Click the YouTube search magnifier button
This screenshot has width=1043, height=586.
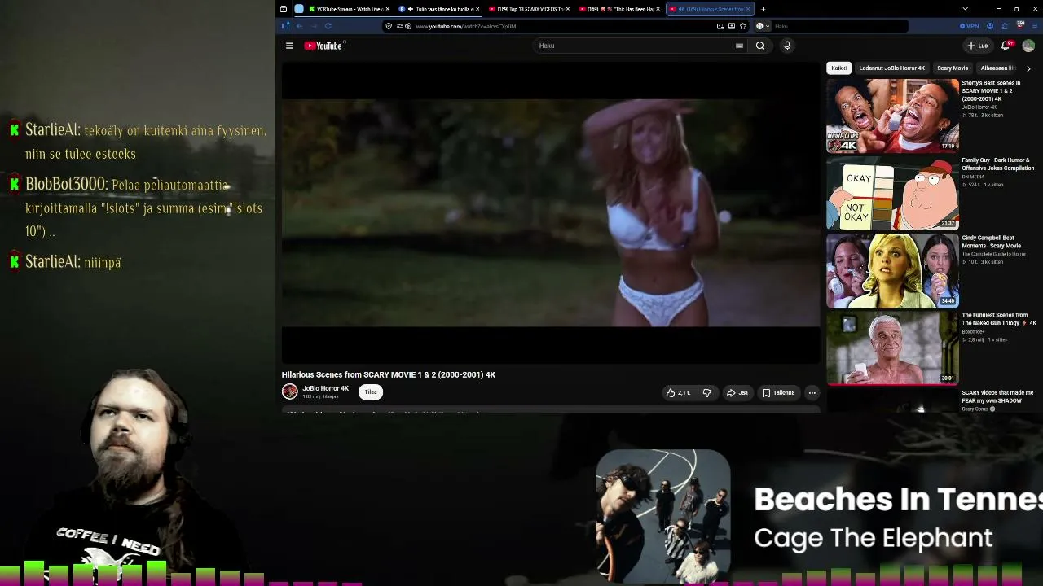760,46
